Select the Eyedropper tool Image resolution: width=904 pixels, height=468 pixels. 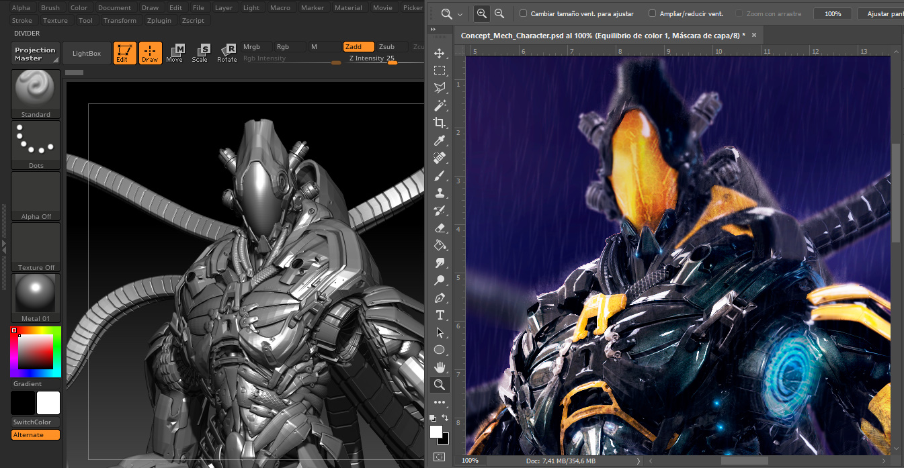point(440,140)
